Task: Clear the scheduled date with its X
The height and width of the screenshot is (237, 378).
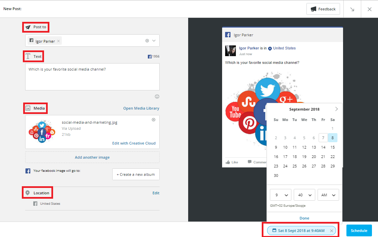Action: [x=332, y=231]
